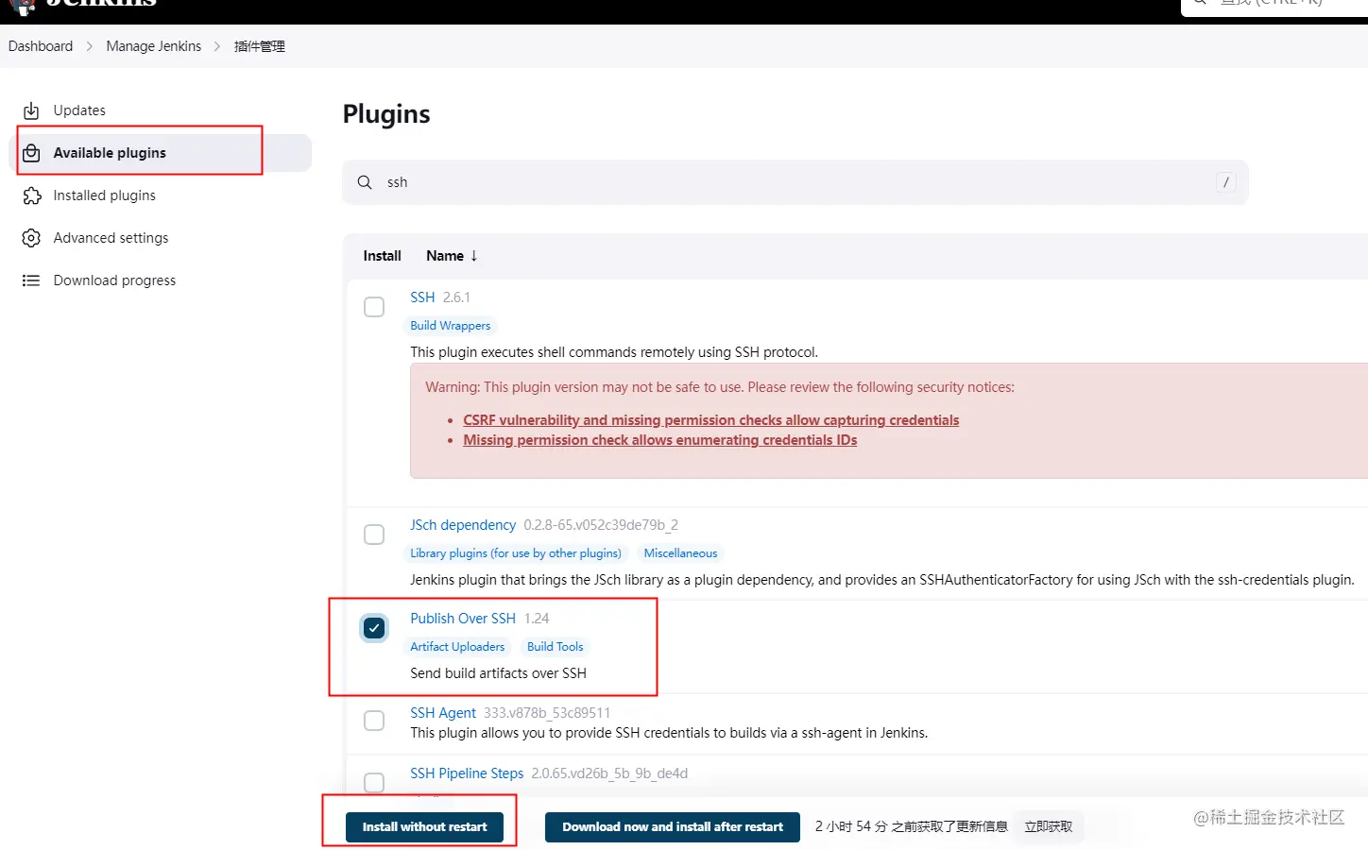Click the Library plugins category tag

point(516,553)
